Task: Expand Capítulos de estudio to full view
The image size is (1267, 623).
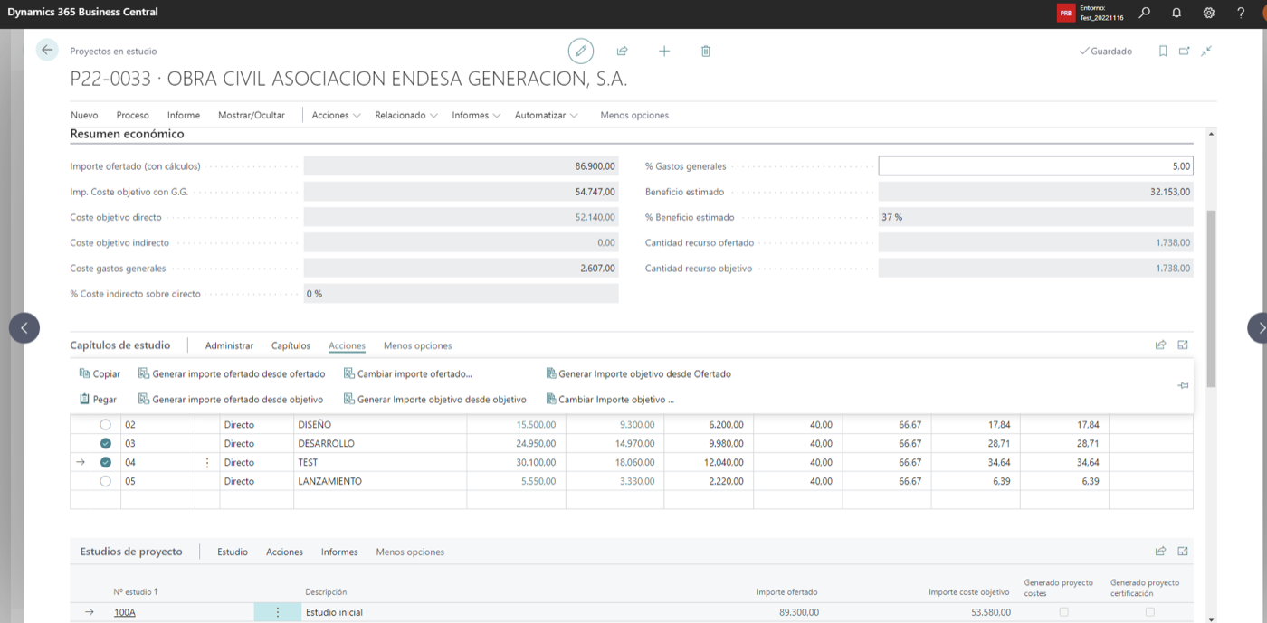Action: click(1183, 345)
